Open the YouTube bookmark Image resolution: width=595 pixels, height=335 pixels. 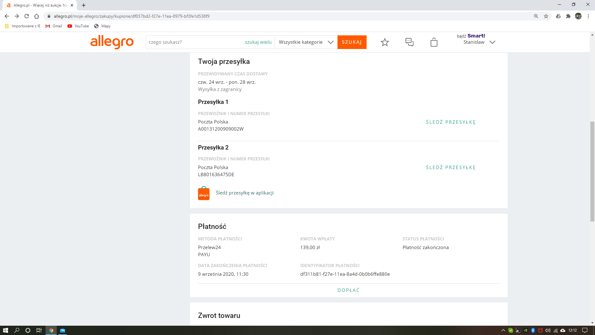(x=78, y=26)
